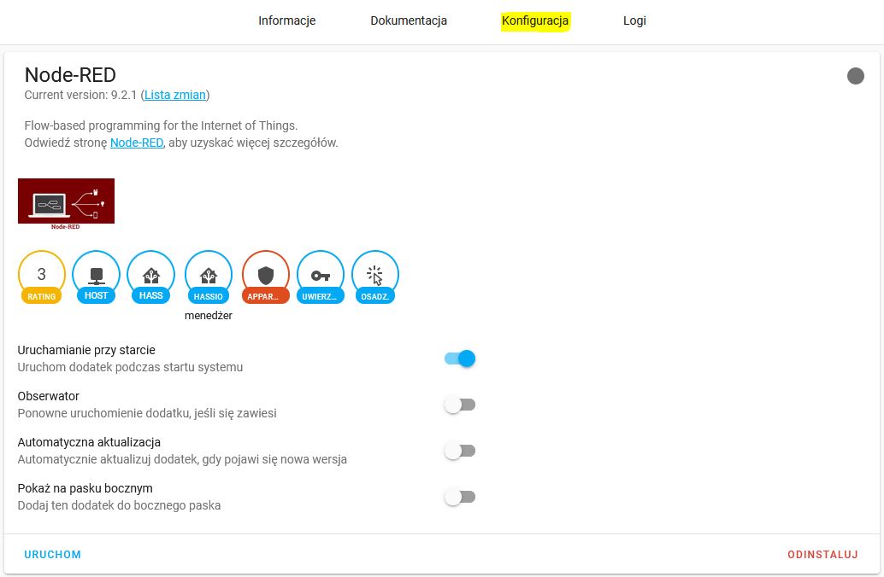Click the gray status indicator dot
The height and width of the screenshot is (577, 884).
pyautogui.click(x=855, y=76)
